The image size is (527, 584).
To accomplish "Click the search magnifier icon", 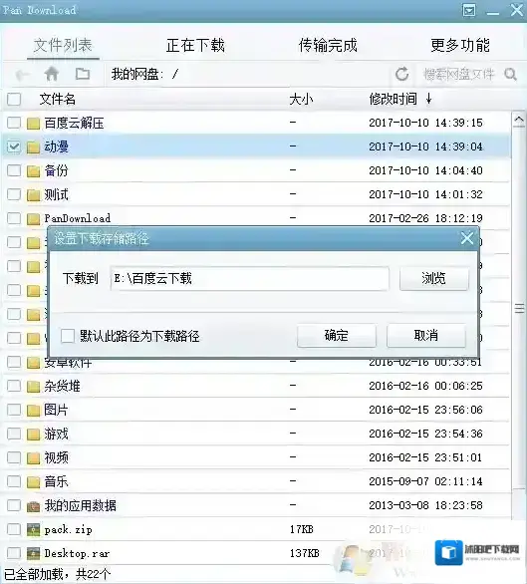I will 510,74.
